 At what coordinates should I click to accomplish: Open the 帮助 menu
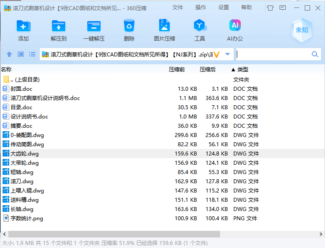[x=246, y=7]
